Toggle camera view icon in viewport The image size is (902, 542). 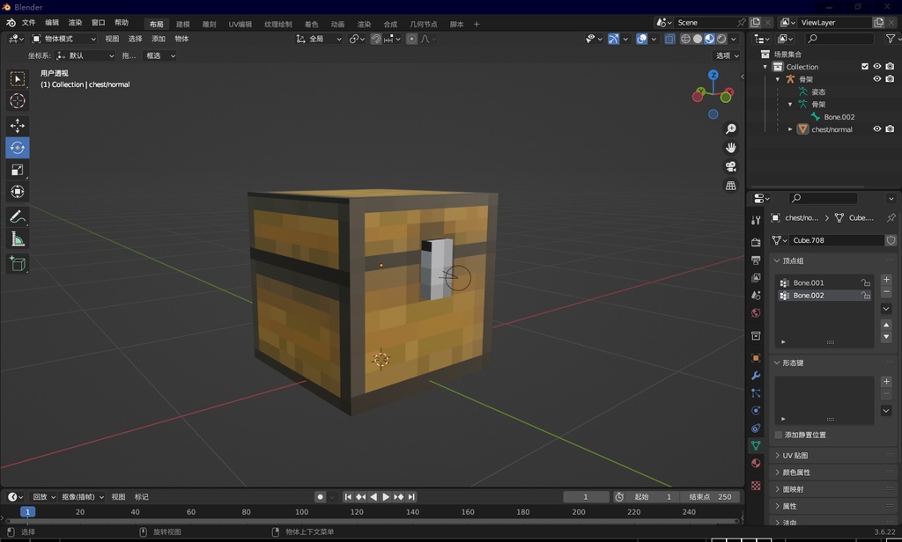tap(730, 166)
